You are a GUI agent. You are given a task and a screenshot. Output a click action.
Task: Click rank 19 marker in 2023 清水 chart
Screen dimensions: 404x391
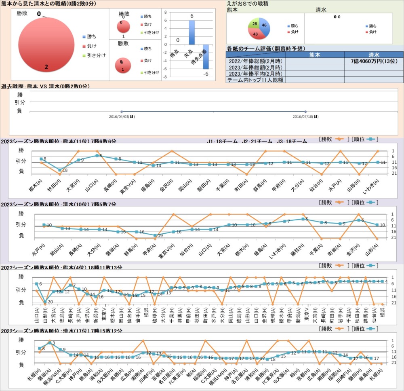155,235
